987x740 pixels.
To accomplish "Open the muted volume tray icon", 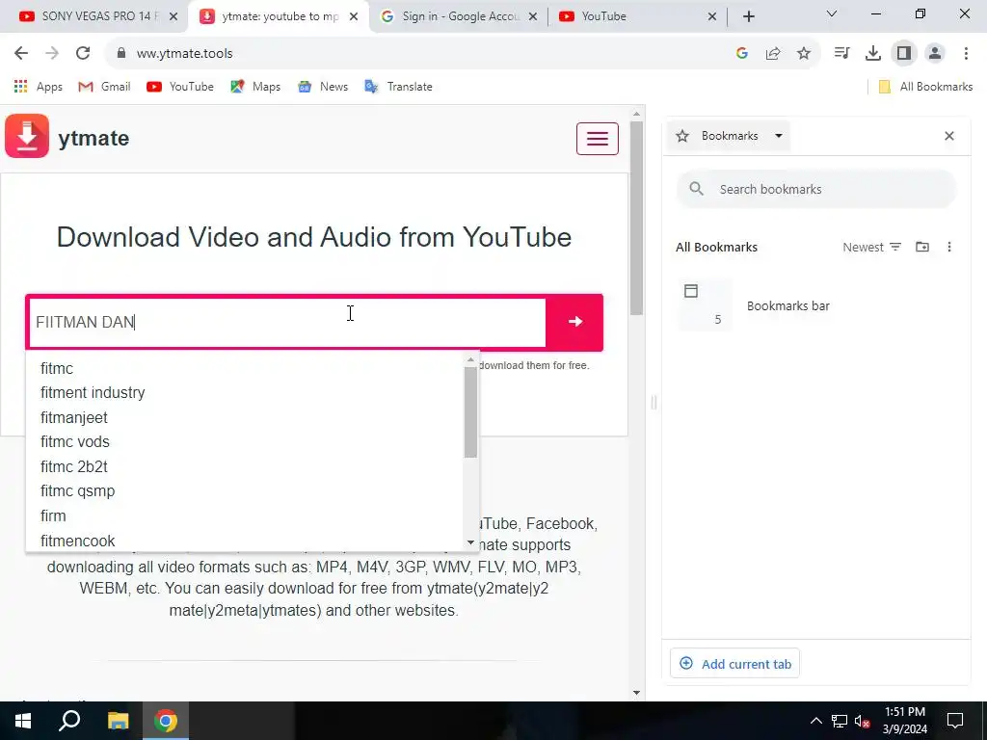I will [863, 721].
